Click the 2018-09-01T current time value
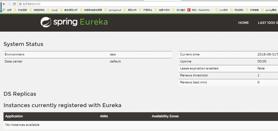The width and height of the screenshot is (278, 131). 268,54
